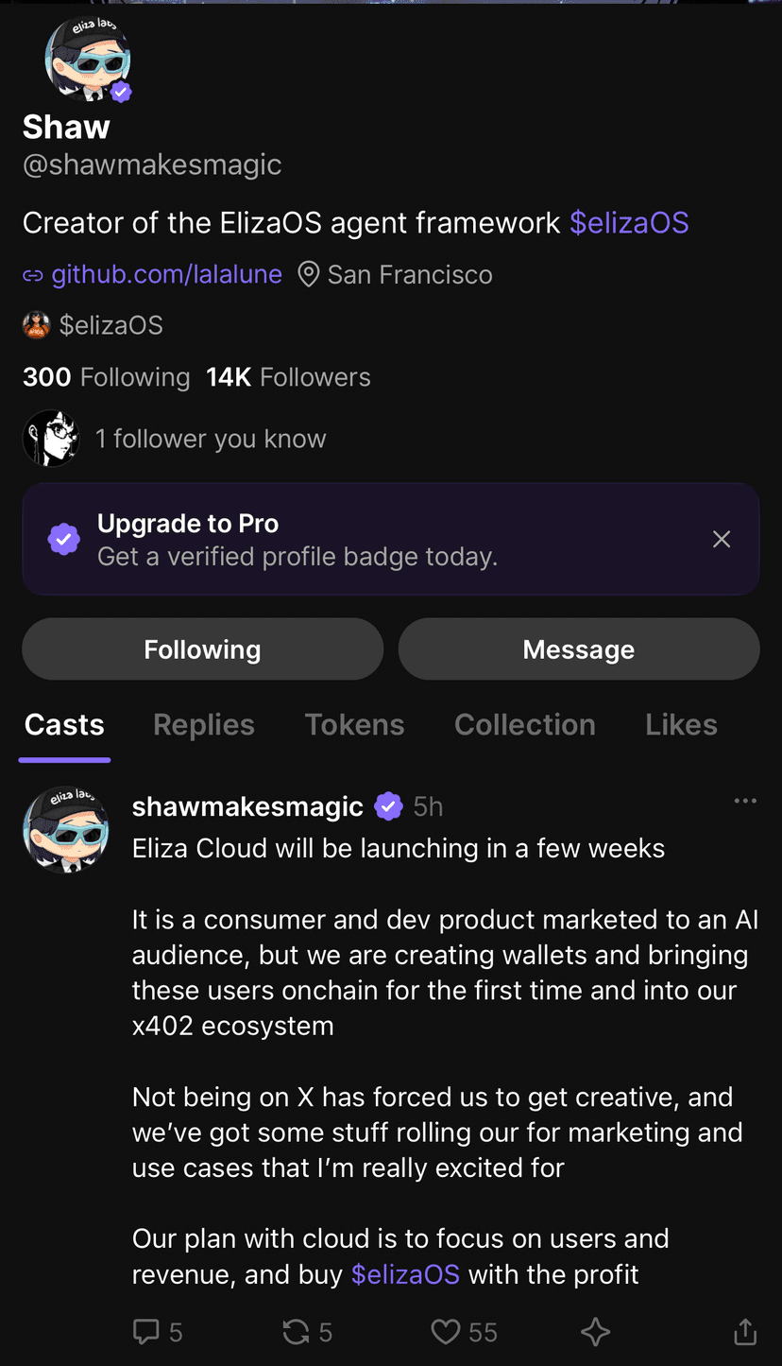Share the cast using the share icon
This screenshot has width=782, height=1366.
(745, 1332)
